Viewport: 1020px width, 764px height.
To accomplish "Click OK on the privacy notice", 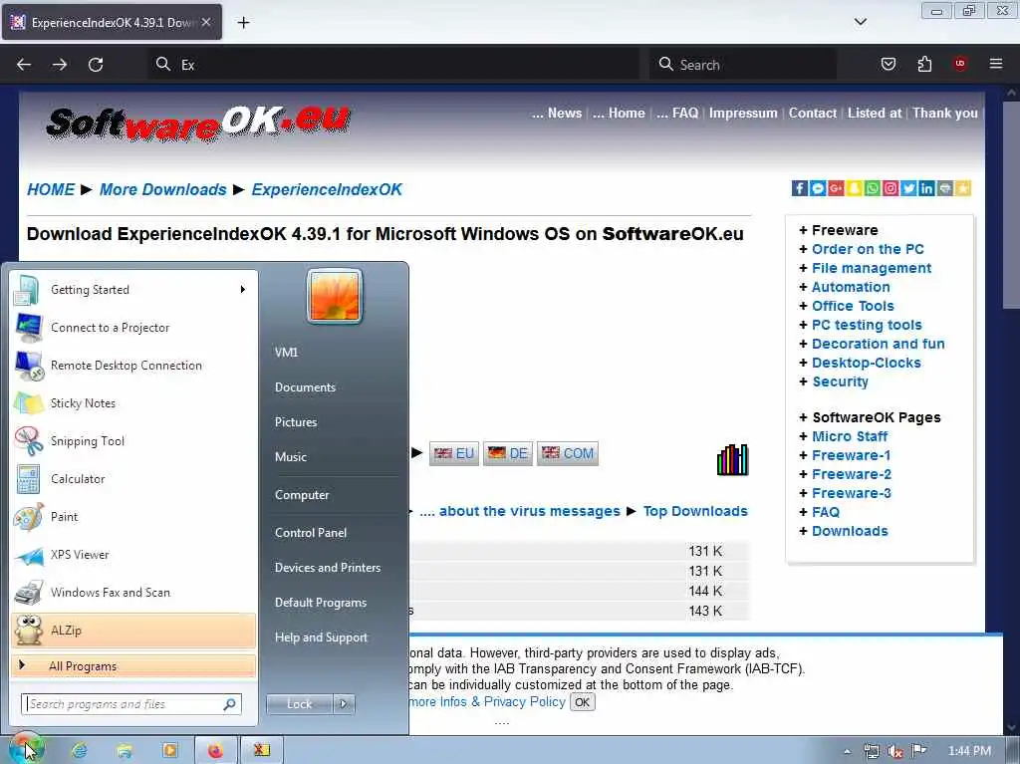I will [582, 702].
